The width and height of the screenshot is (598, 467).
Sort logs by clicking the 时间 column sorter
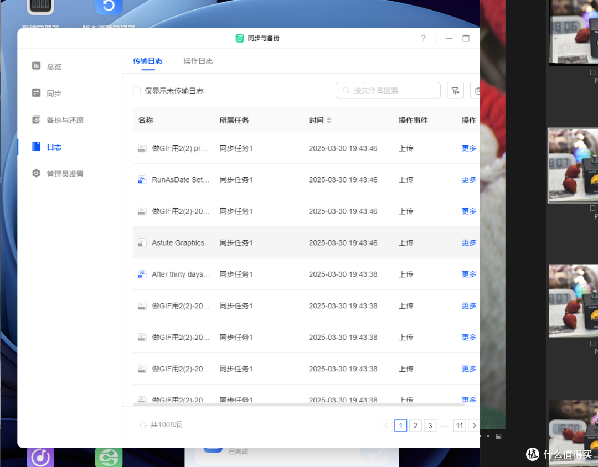click(x=328, y=120)
